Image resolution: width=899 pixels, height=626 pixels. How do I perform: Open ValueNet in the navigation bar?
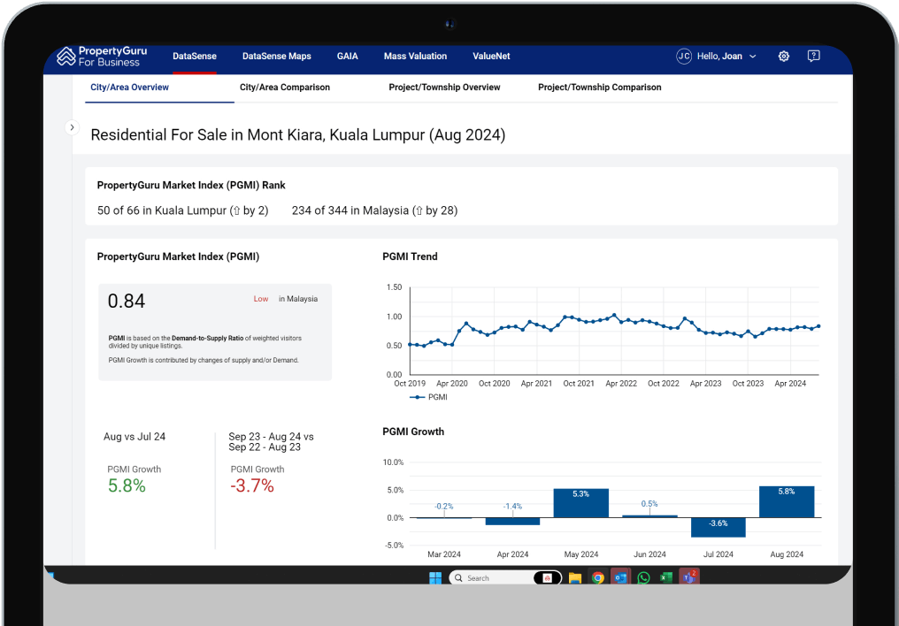pyautogui.click(x=491, y=56)
